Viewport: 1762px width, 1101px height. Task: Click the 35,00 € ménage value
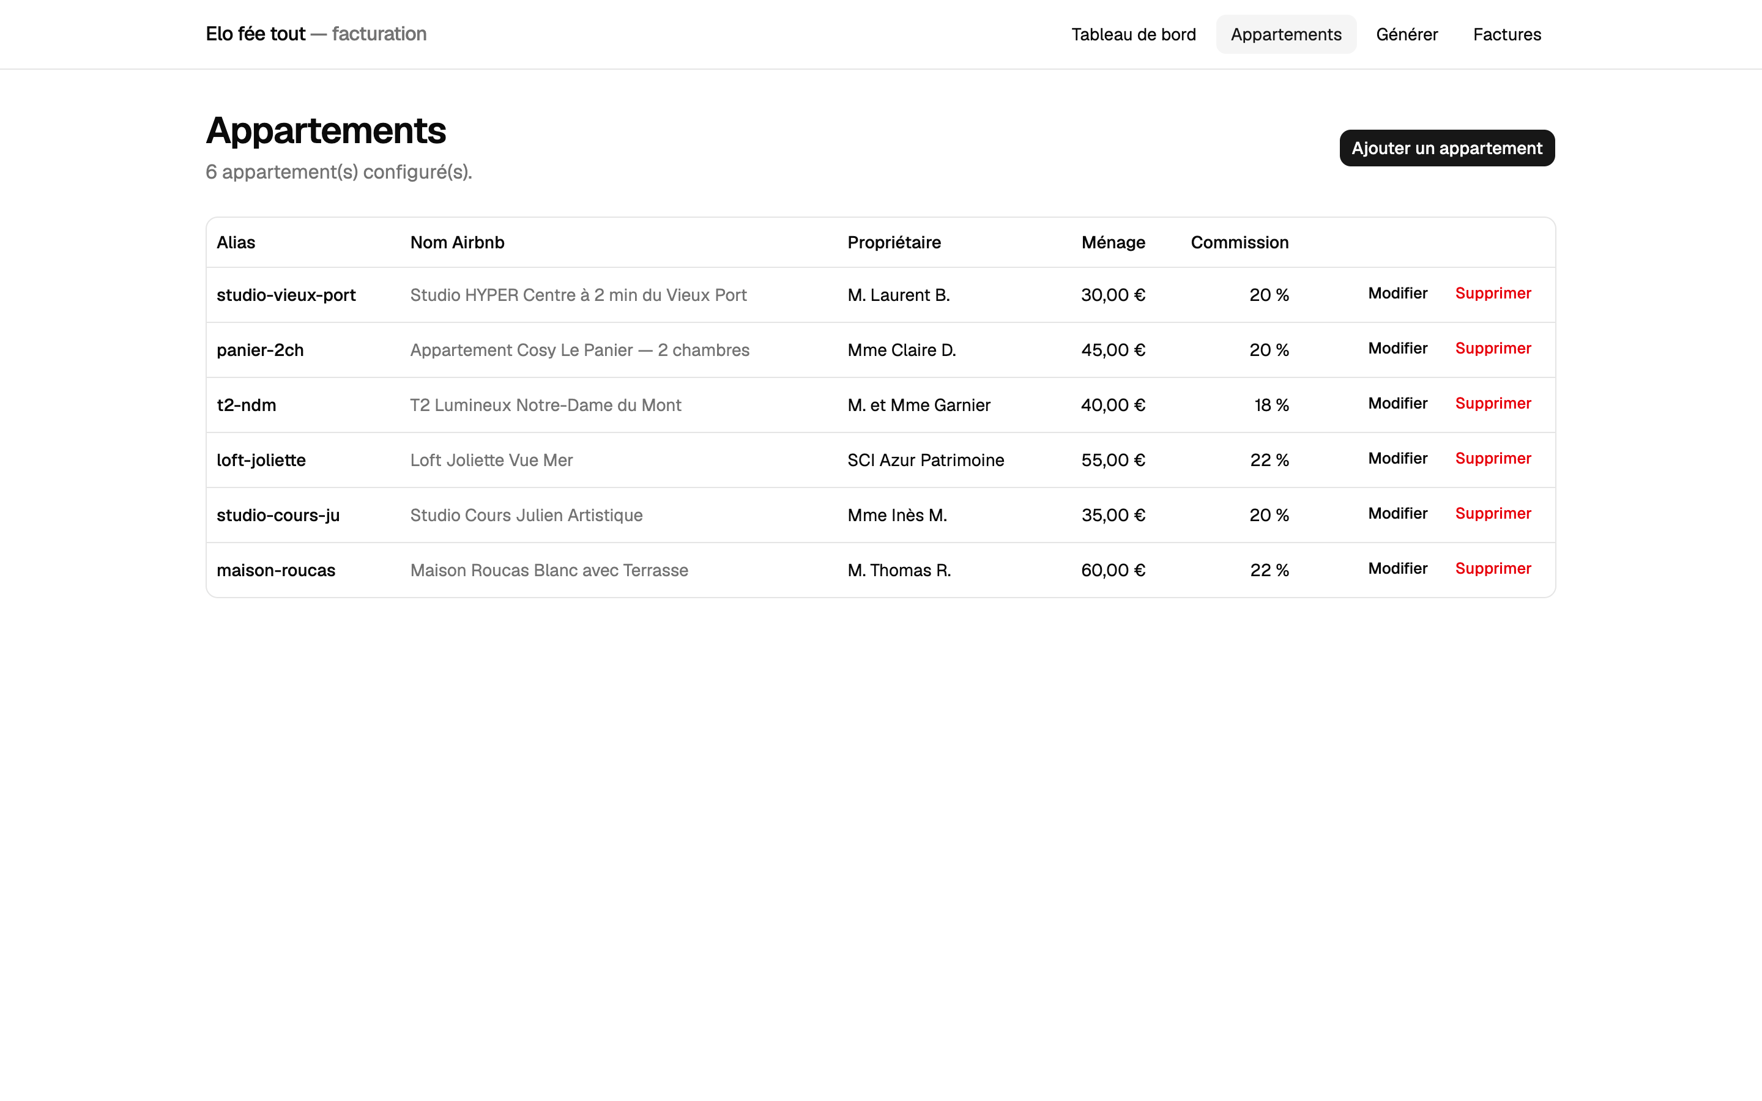coord(1113,516)
